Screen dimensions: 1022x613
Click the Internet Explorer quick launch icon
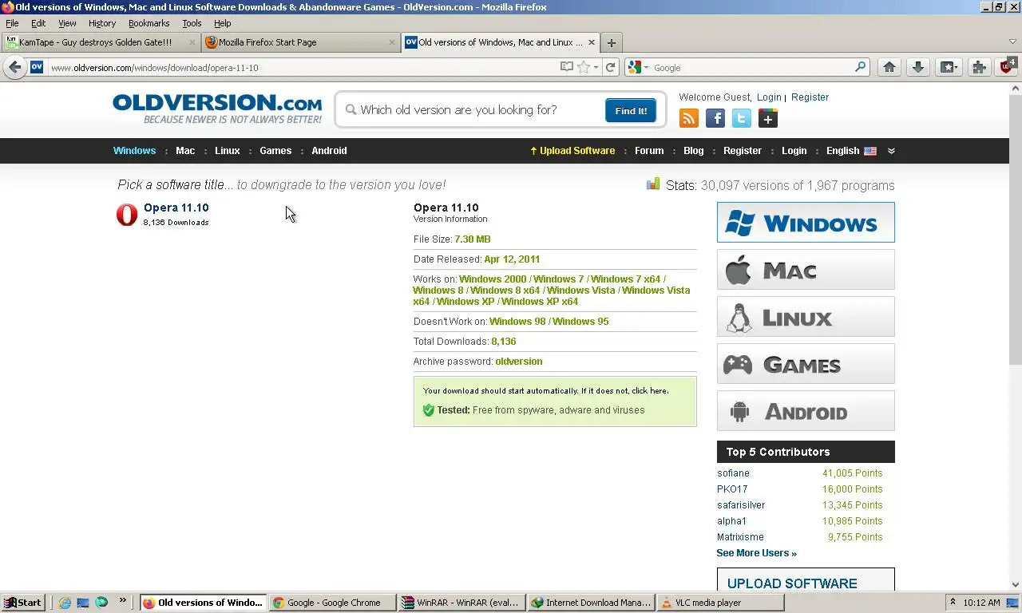click(x=65, y=603)
